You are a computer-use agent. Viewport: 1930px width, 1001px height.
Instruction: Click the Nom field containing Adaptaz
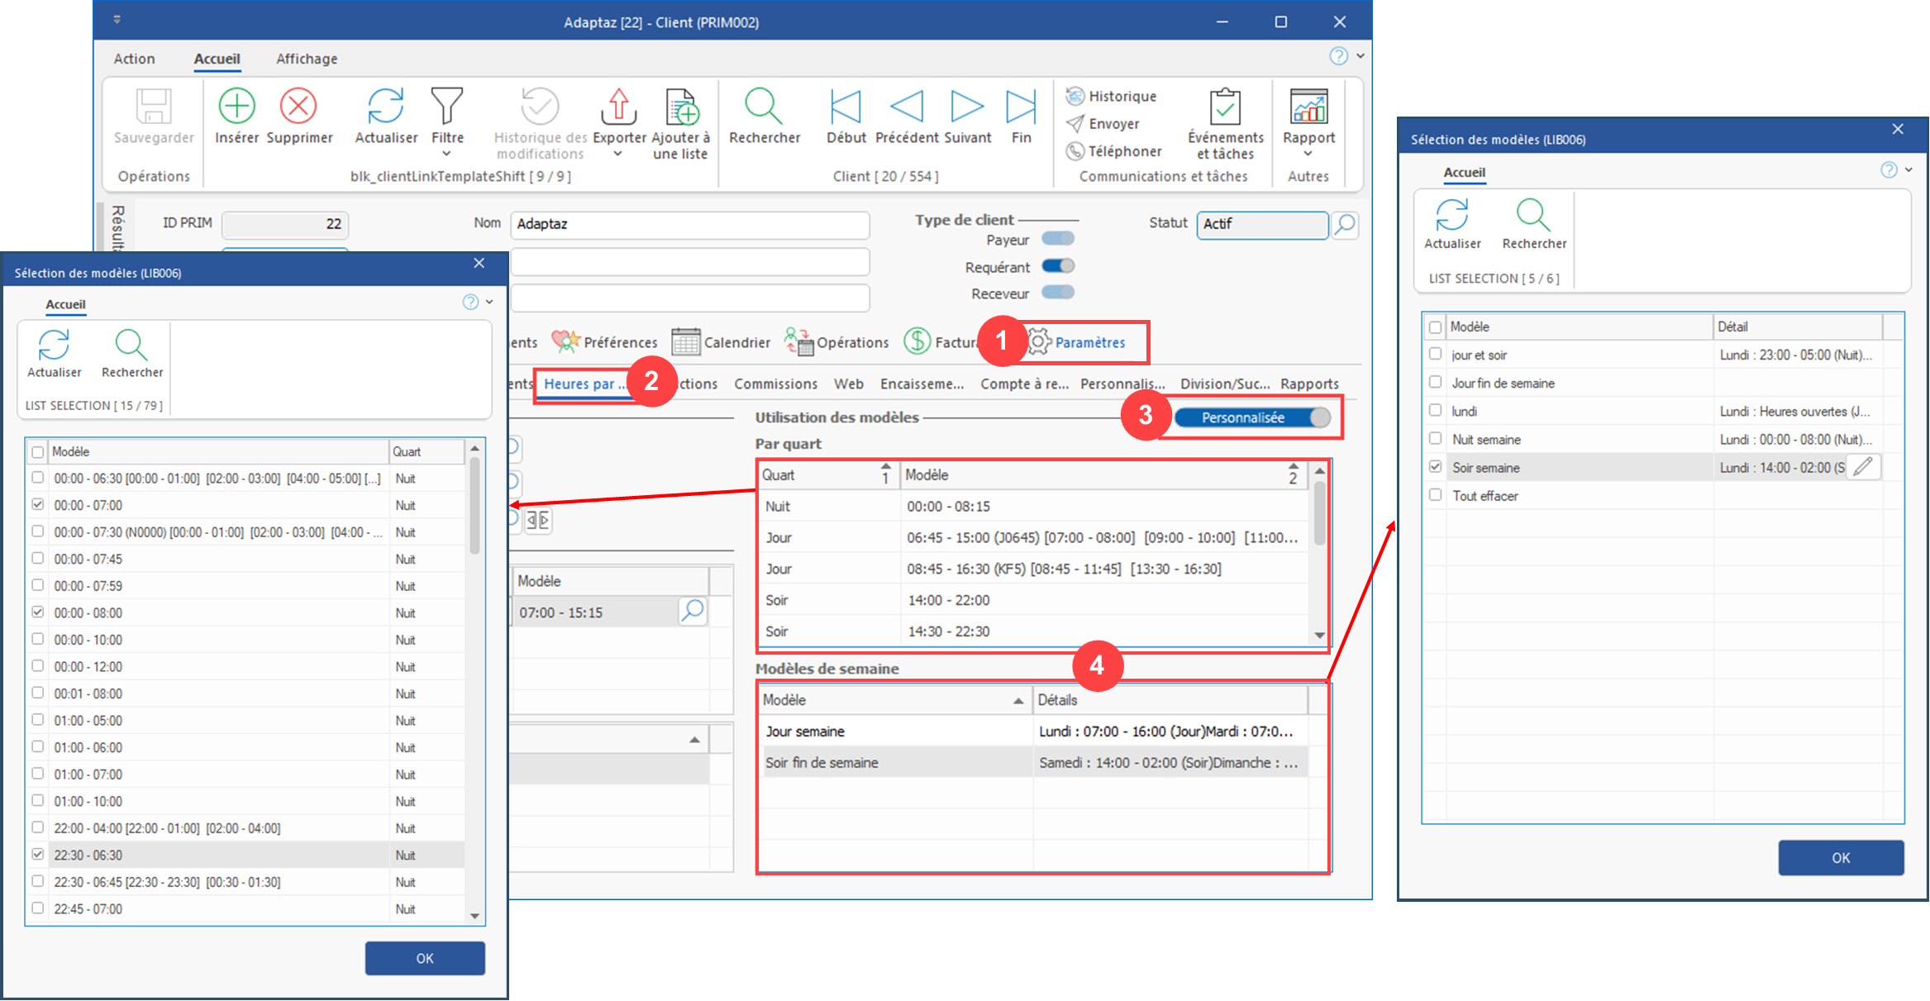[x=689, y=224]
